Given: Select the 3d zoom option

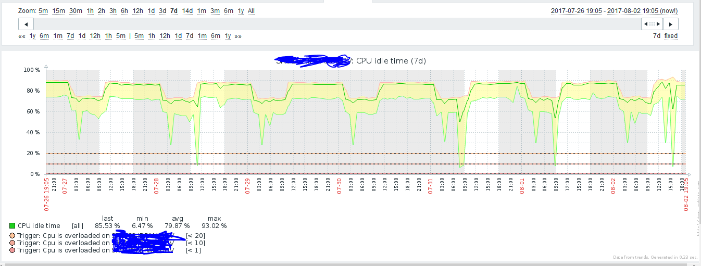Looking at the screenshot, I should click(162, 11).
